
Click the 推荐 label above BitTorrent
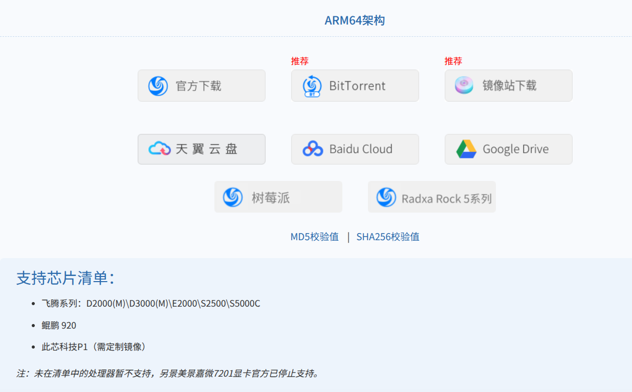pyautogui.click(x=300, y=61)
